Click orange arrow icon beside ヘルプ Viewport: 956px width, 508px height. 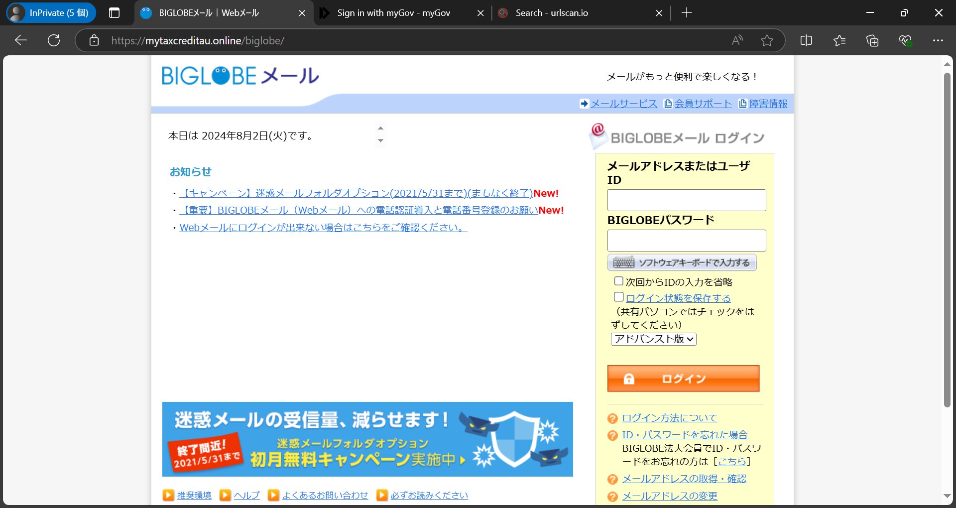click(225, 495)
